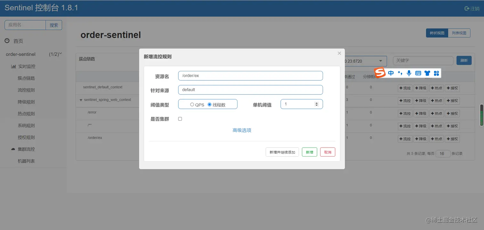484x230 pixels.
Task: Click the green indicator bar on the page's right edge
Action: coord(481,115)
